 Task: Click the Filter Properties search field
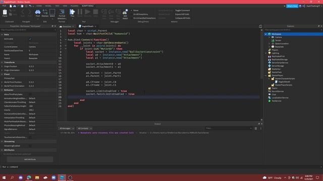click(28, 30)
